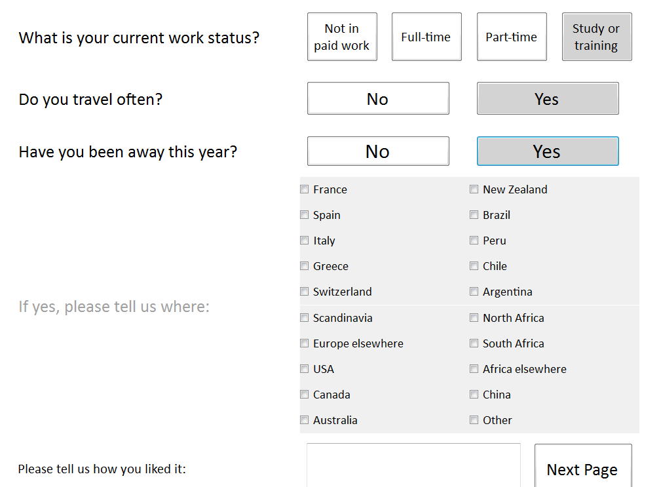The height and width of the screenshot is (487, 661).
Task: Answer No to 'Have you been away this year?'
Action: (378, 151)
